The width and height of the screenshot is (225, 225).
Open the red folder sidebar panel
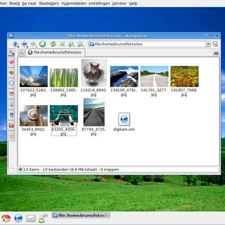11,125
